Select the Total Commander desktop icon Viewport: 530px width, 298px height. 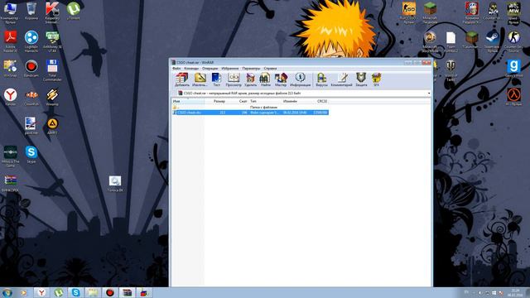(52, 70)
